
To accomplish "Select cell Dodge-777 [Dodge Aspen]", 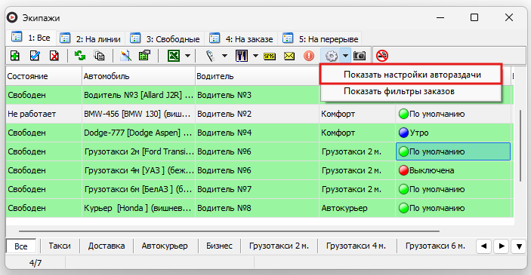I will [138, 133].
